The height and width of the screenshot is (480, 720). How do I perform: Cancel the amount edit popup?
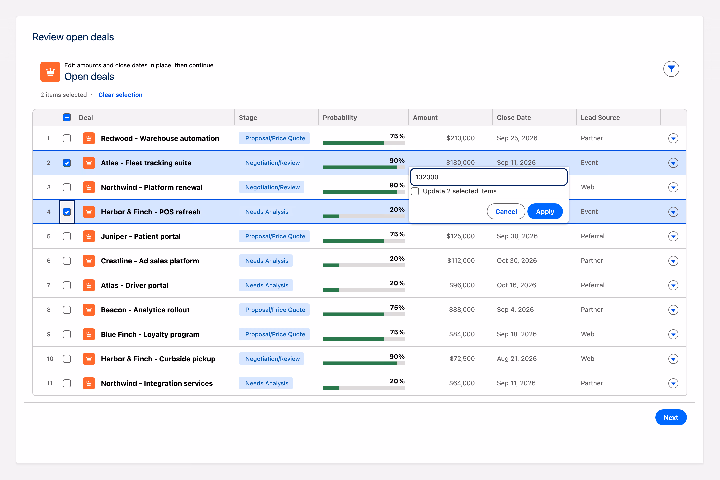(506, 211)
